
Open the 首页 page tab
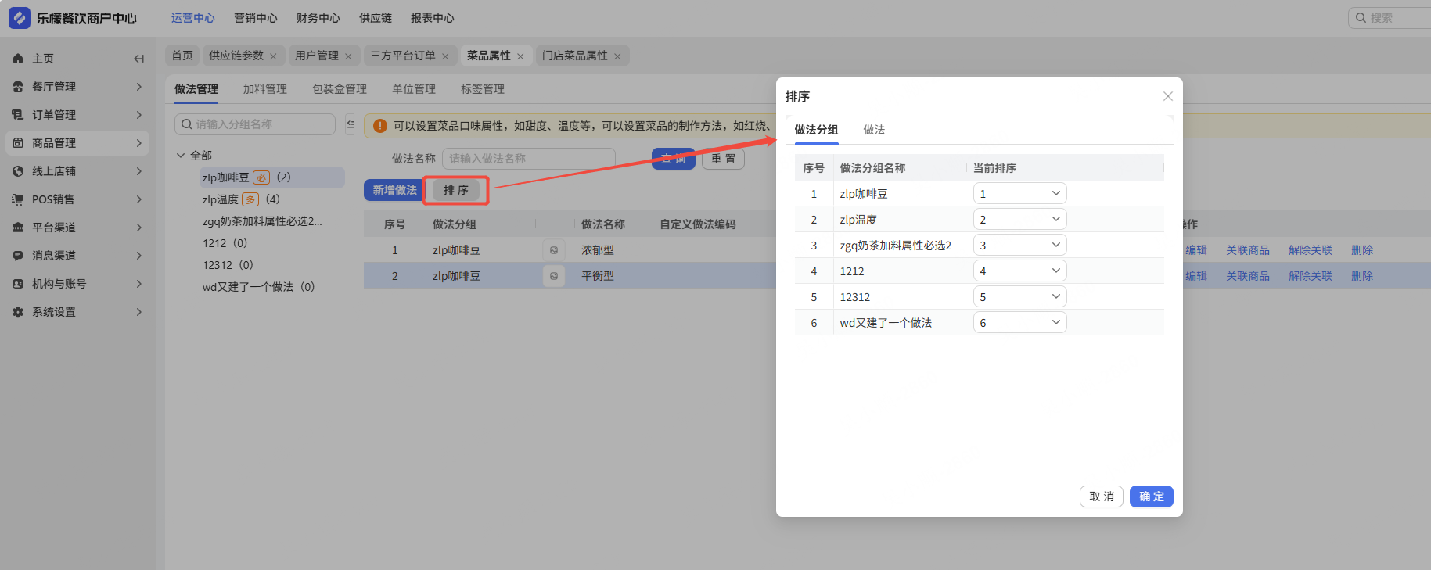pos(182,56)
